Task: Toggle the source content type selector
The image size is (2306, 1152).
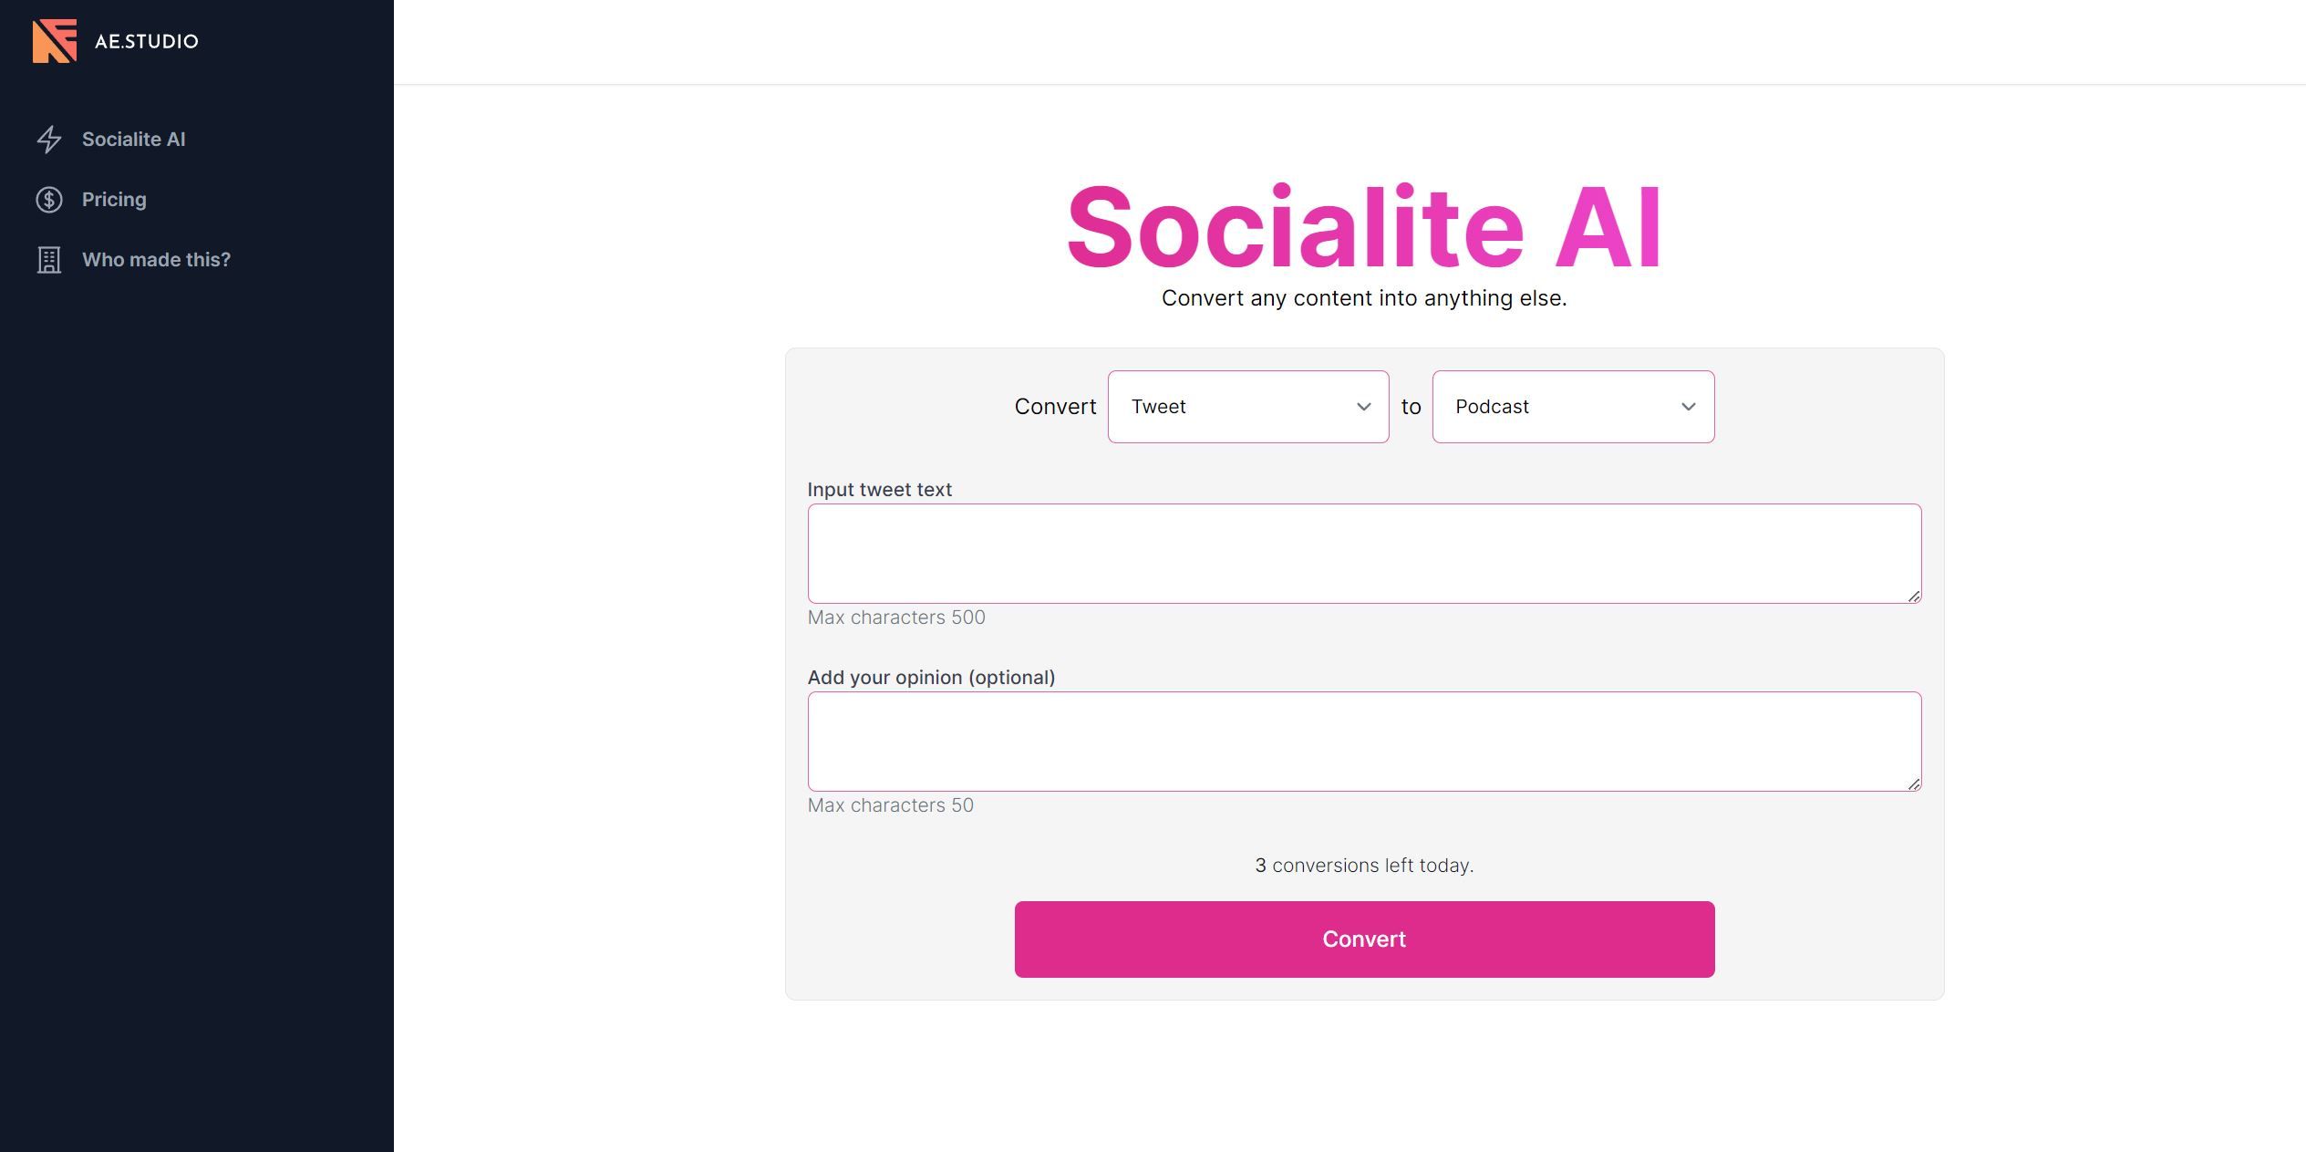Action: coord(1248,406)
